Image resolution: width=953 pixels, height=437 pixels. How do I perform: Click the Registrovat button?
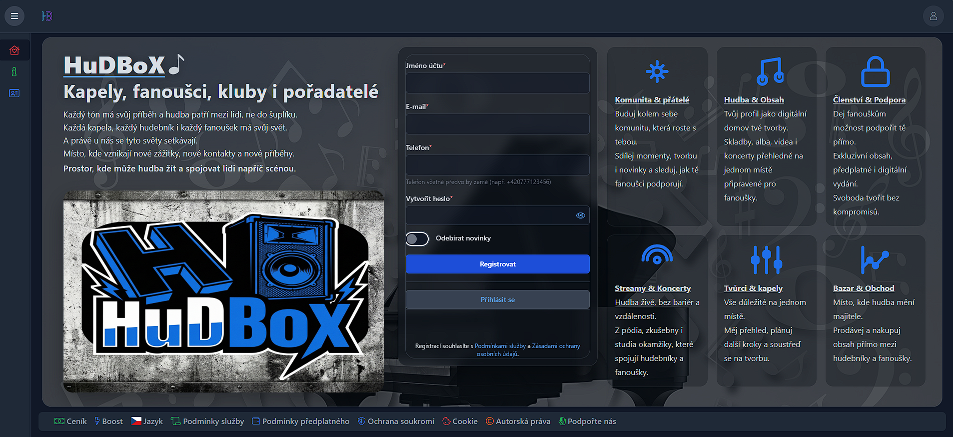pyautogui.click(x=498, y=264)
